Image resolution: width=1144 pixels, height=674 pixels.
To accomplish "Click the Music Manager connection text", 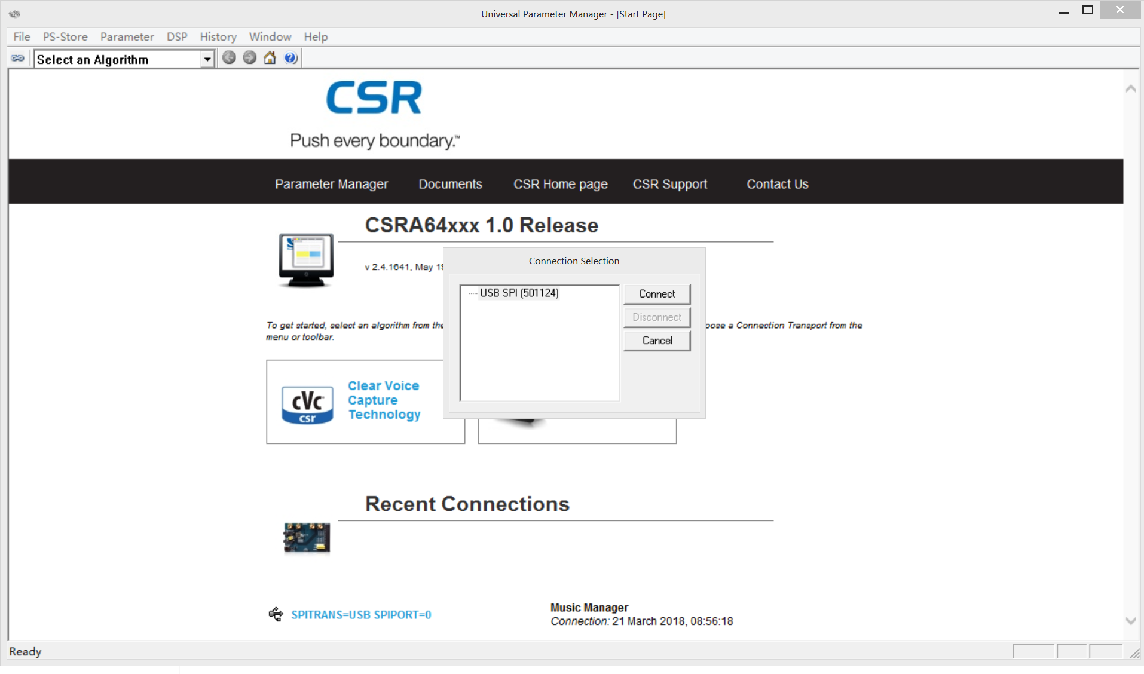I will click(x=589, y=608).
